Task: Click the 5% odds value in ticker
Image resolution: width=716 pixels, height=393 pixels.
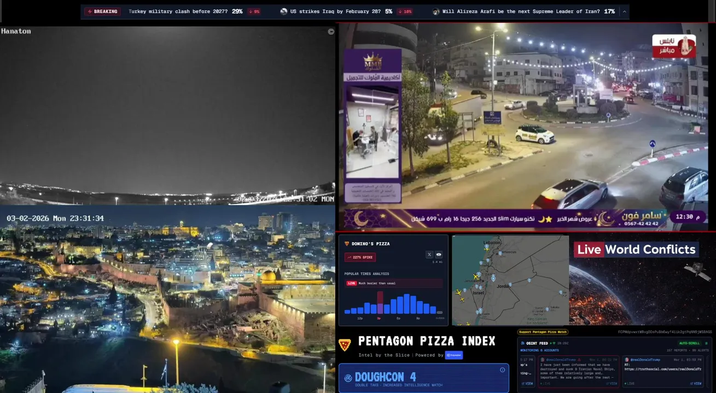Action: [388, 11]
